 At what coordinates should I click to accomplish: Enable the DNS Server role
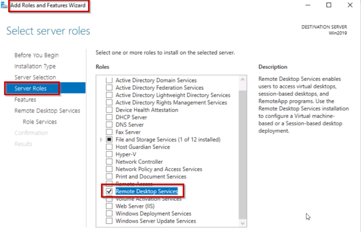pyautogui.click(x=109, y=125)
